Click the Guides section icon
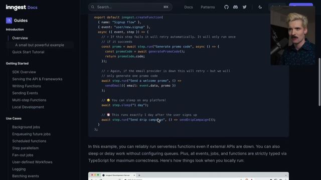Viewport: 321px width, 180px height. pyautogui.click(x=9, y=20)
